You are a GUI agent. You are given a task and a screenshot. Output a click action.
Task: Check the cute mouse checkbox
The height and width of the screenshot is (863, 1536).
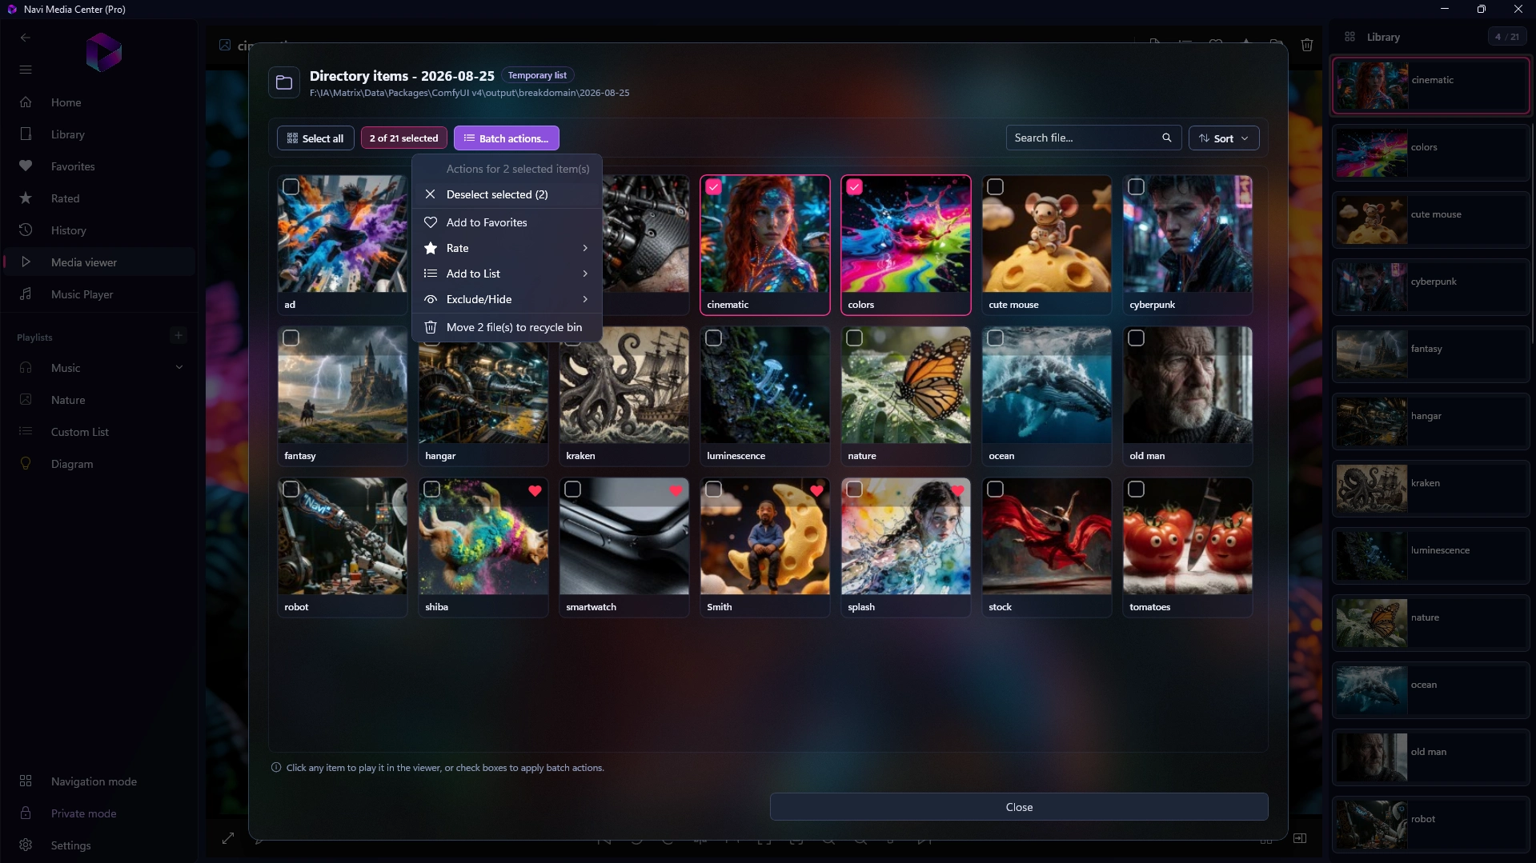(x=996, y=187)
